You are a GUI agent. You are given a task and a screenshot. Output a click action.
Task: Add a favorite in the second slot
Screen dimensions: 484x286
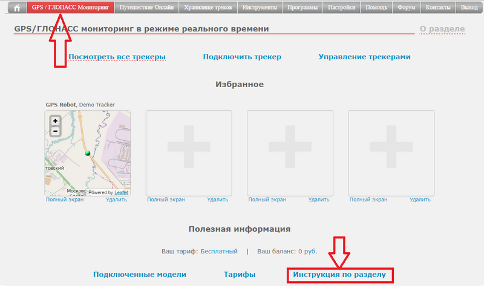[188, 152]
